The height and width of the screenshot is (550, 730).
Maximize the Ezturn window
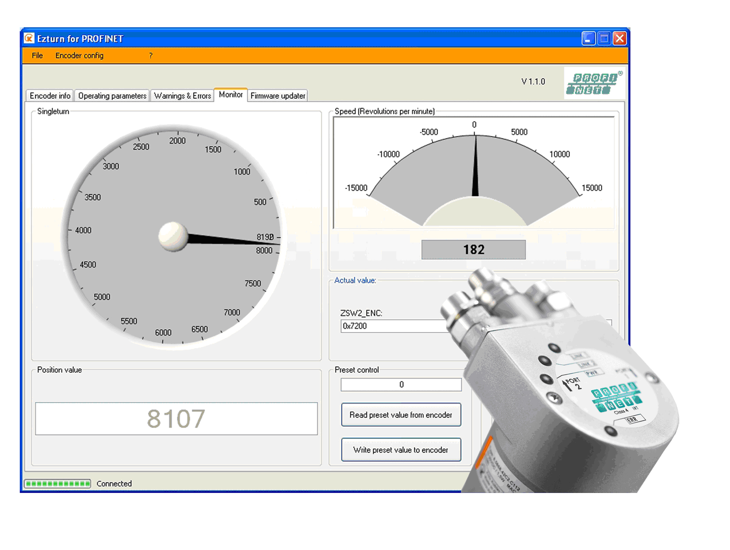point(604,39)
